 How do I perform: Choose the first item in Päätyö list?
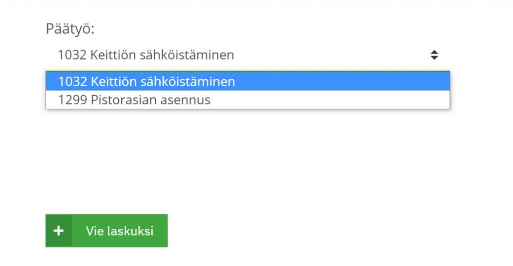coord(247,81)
